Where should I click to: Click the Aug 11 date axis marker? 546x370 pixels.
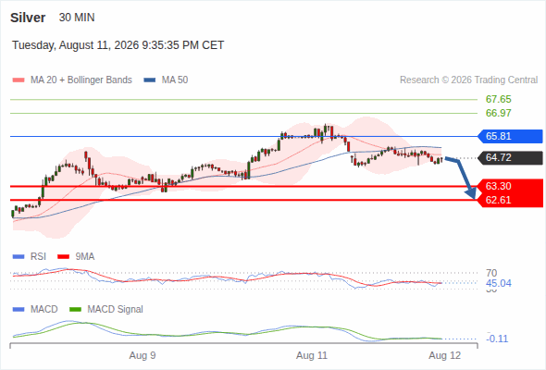point(312,355)
